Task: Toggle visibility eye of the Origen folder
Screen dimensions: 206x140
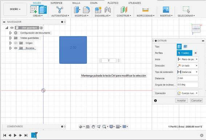Action: (16, 43)
